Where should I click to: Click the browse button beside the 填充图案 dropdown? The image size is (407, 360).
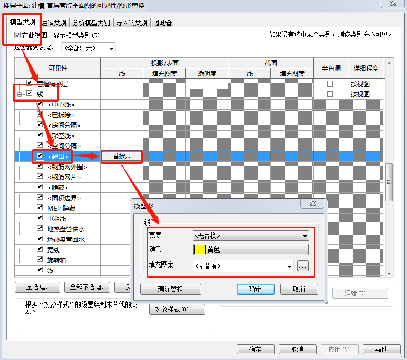[x=303, y=266]
